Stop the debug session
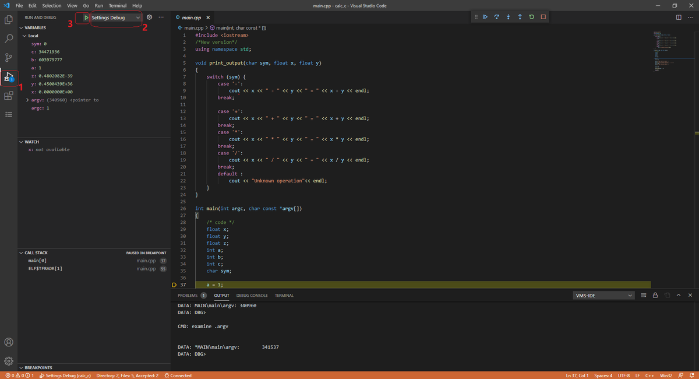The width and height of the screenshot is (699, 379). 543,16
